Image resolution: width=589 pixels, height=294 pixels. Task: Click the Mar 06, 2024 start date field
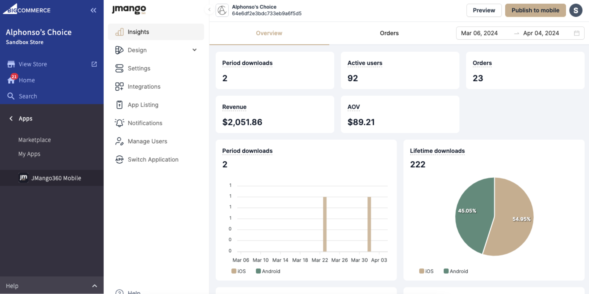click(x=479, y=33)
